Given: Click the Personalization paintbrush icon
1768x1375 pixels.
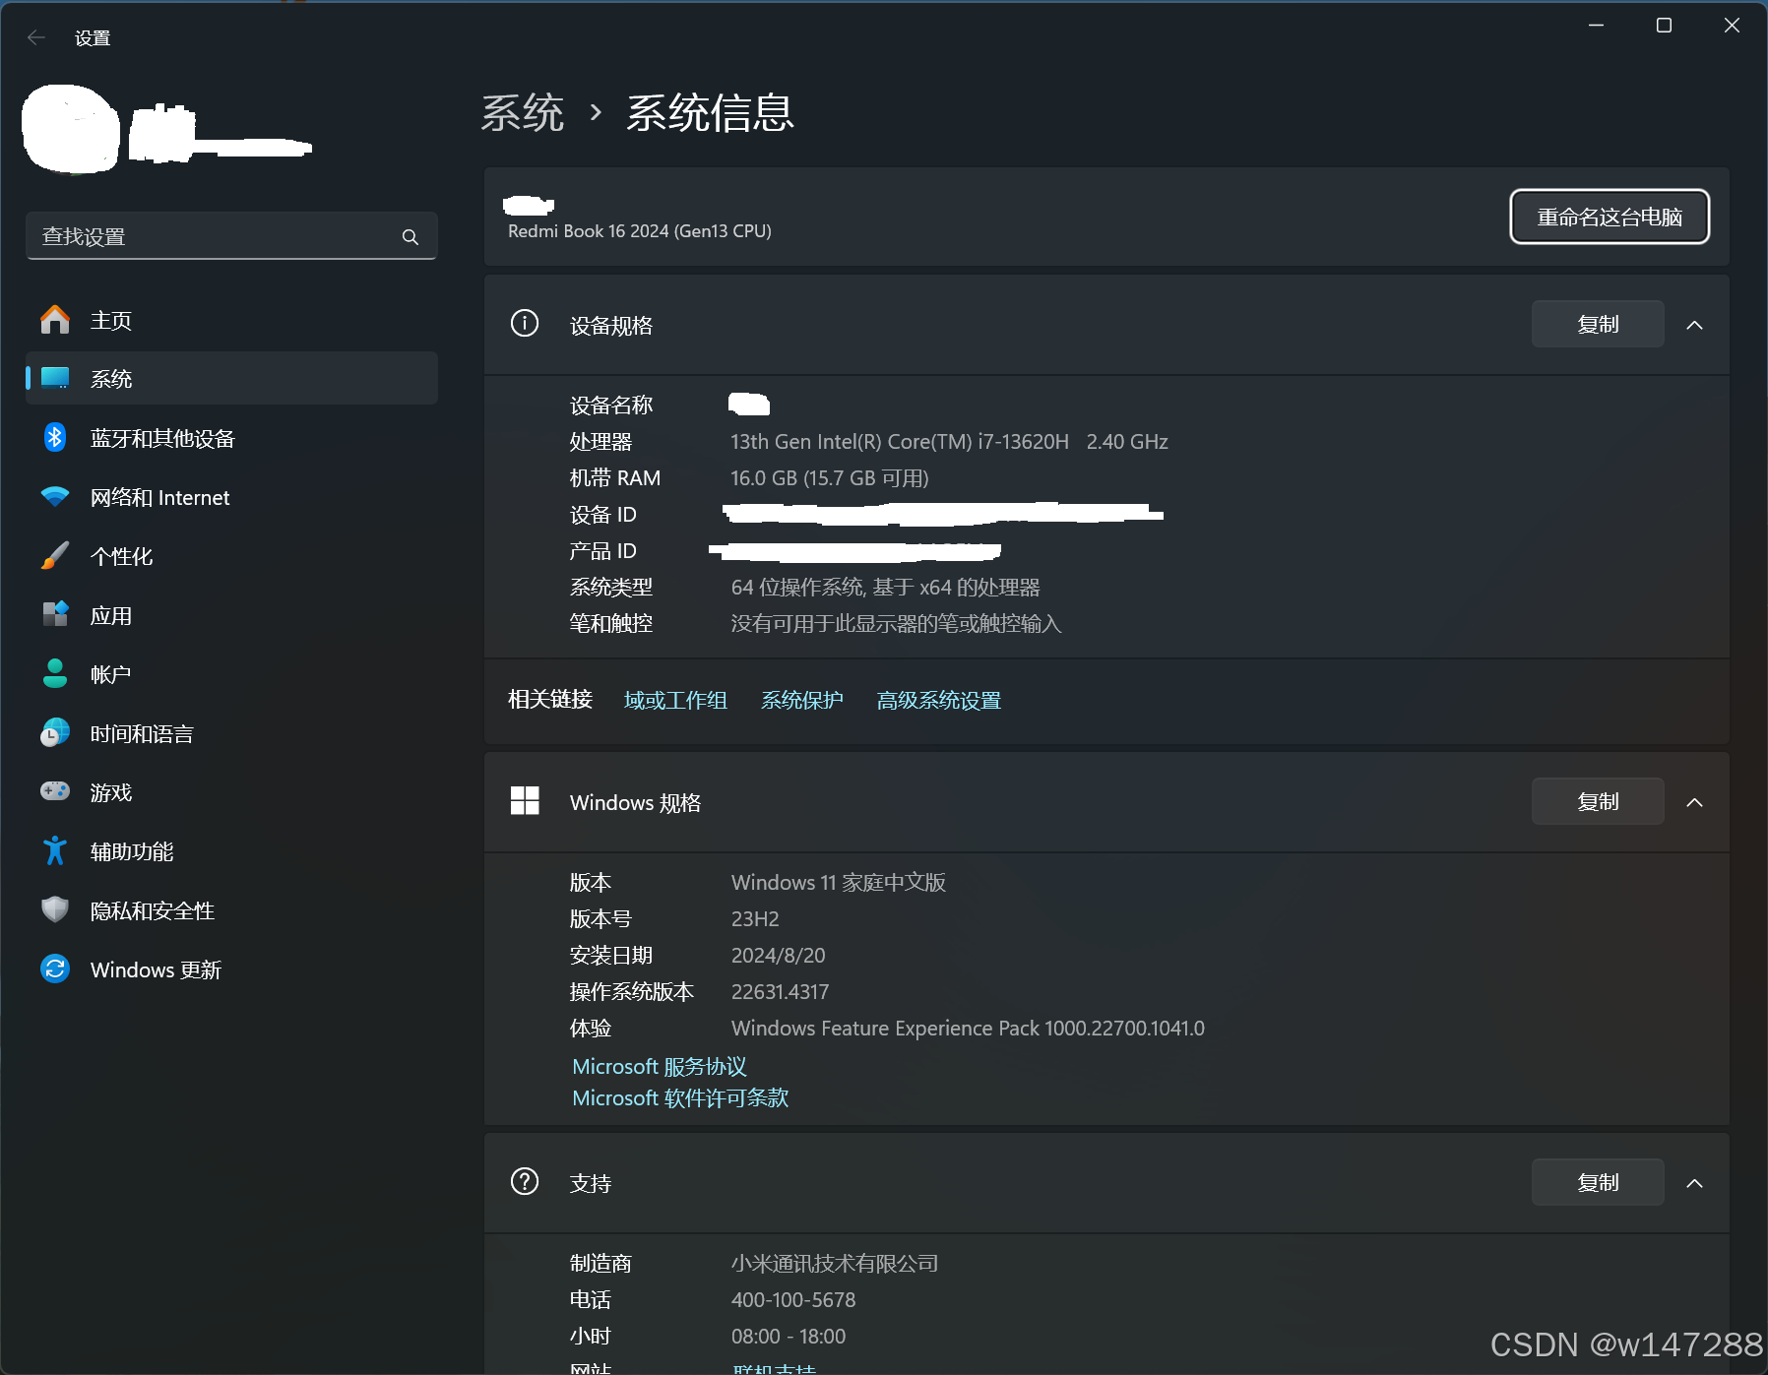Looking at the screenshot, I should coord(55,555).
